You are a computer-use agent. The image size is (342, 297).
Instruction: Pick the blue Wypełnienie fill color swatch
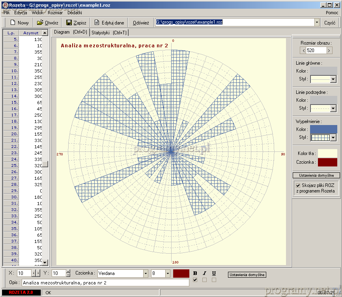coord(323,129)
